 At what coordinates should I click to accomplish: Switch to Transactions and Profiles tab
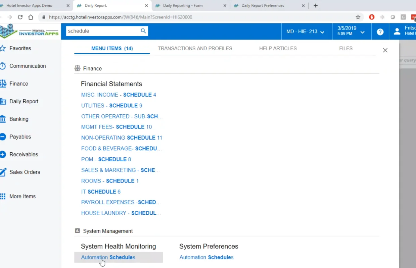[x=195, y=48]
